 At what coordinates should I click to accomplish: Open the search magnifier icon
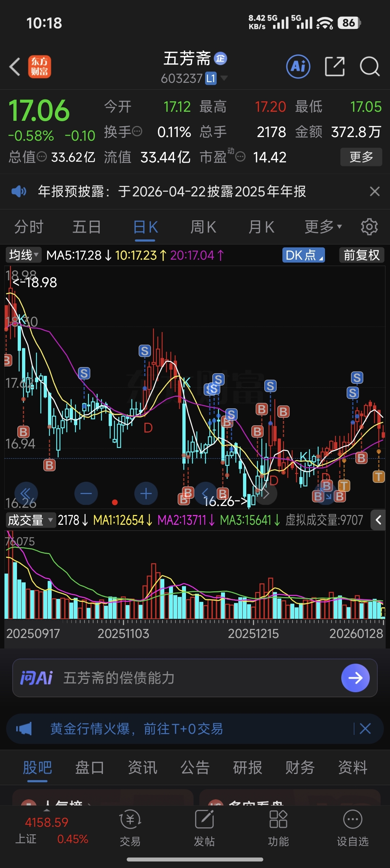[x=370, y=67]
